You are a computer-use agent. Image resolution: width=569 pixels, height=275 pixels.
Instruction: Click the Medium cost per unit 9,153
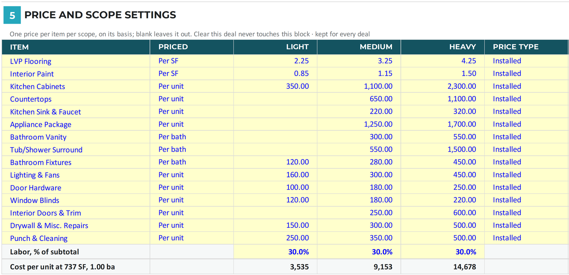pyautogui.click(x=359, y=267)
